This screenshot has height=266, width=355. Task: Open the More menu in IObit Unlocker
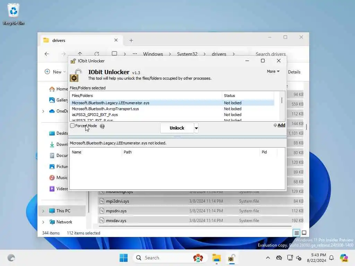273,71
